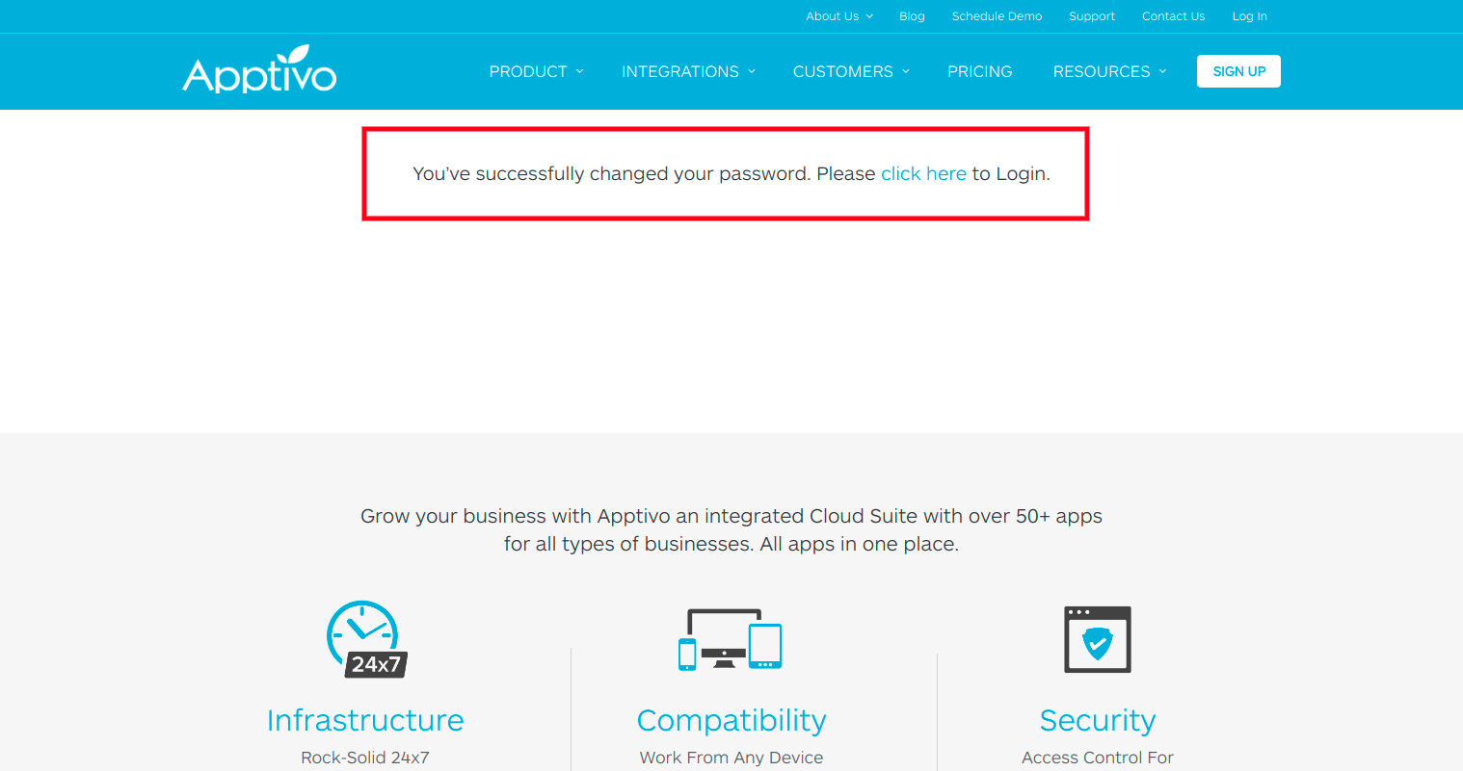Select the Compatibility heading

(x=731, y=720)
